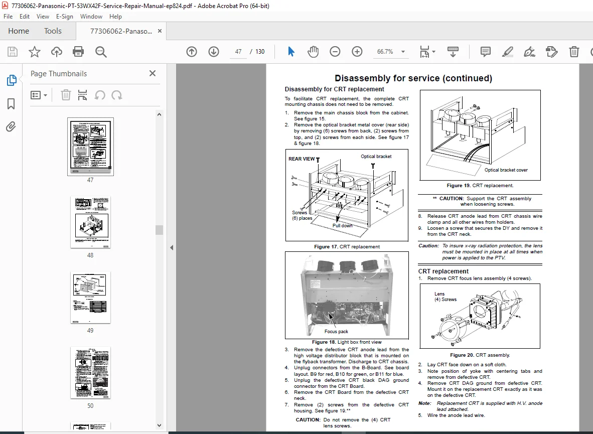The image size is (593, 434).
Task: Open the sign document pen tool
Action: click(x=529, y=52)
